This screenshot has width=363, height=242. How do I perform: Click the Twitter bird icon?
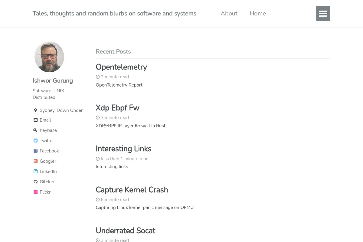click(x=35, y=141)
